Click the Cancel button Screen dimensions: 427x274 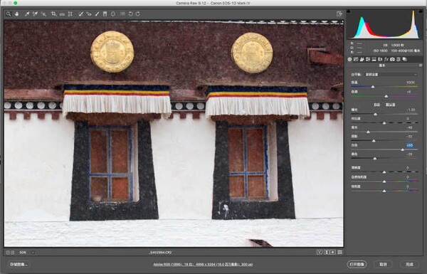pos(383,264)
